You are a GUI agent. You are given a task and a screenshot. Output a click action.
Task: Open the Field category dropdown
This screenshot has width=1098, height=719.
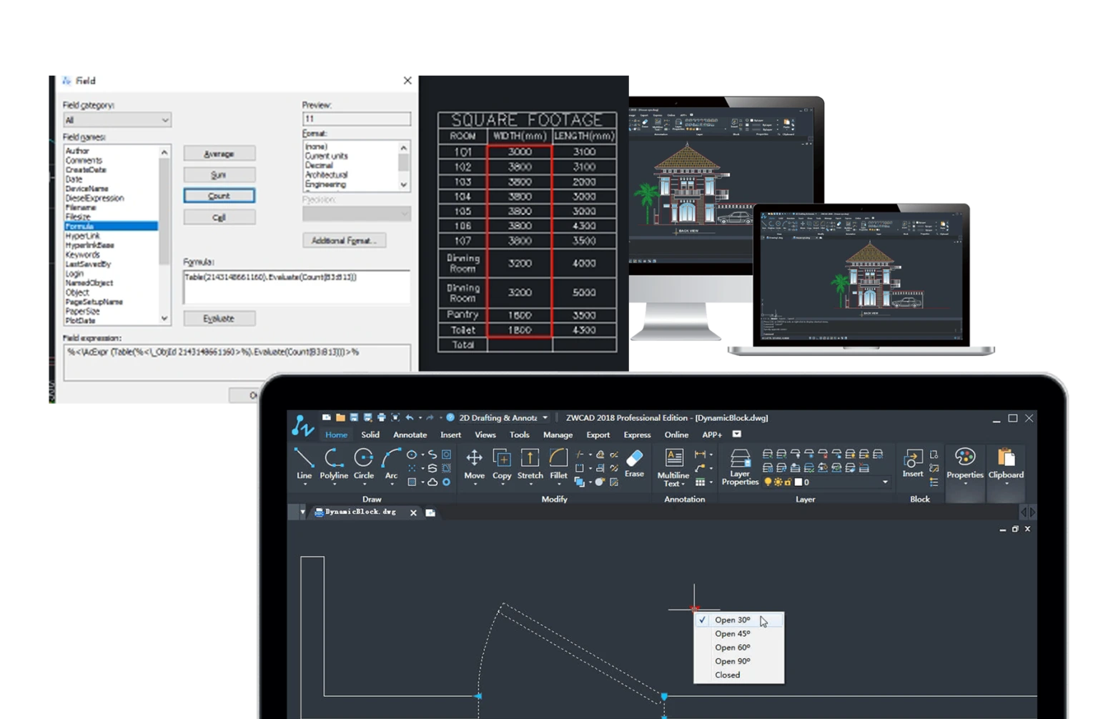click(117, 119)
